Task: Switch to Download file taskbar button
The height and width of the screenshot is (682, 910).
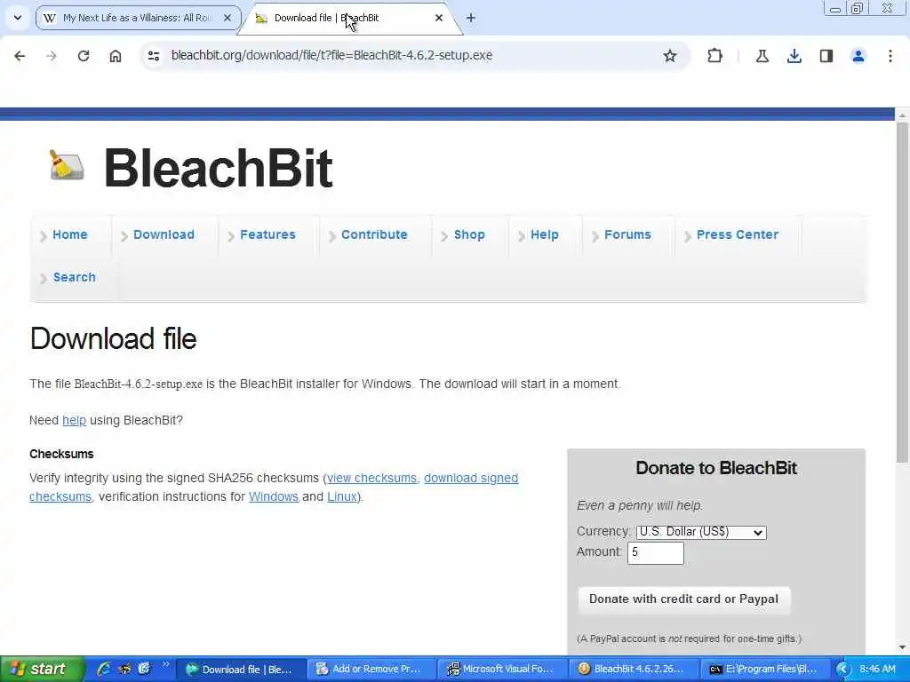Action: pos(240,670)
